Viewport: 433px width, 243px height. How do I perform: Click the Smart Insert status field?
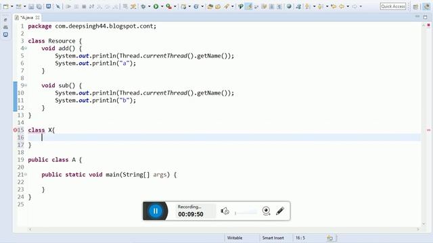[x=273, y=238]
